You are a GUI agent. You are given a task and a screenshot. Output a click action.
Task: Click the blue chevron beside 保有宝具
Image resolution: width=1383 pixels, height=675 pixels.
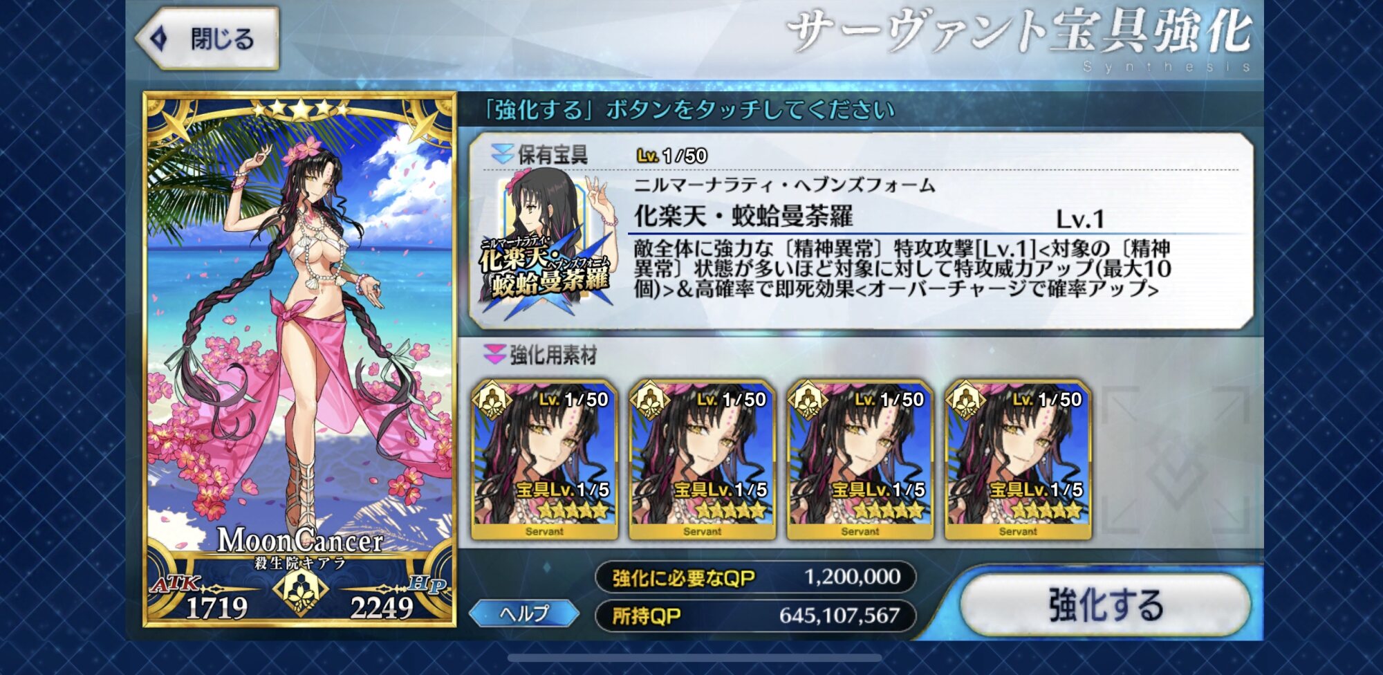point(501,154)
